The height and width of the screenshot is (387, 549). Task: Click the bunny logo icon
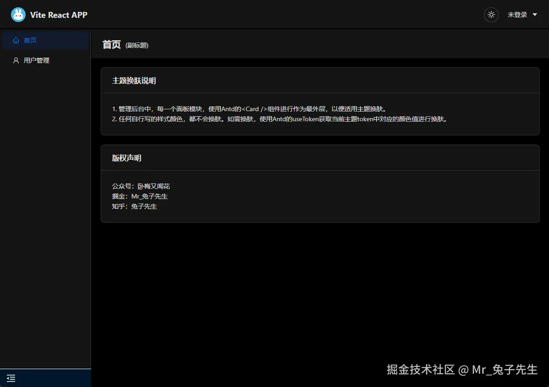click(18, 14)
